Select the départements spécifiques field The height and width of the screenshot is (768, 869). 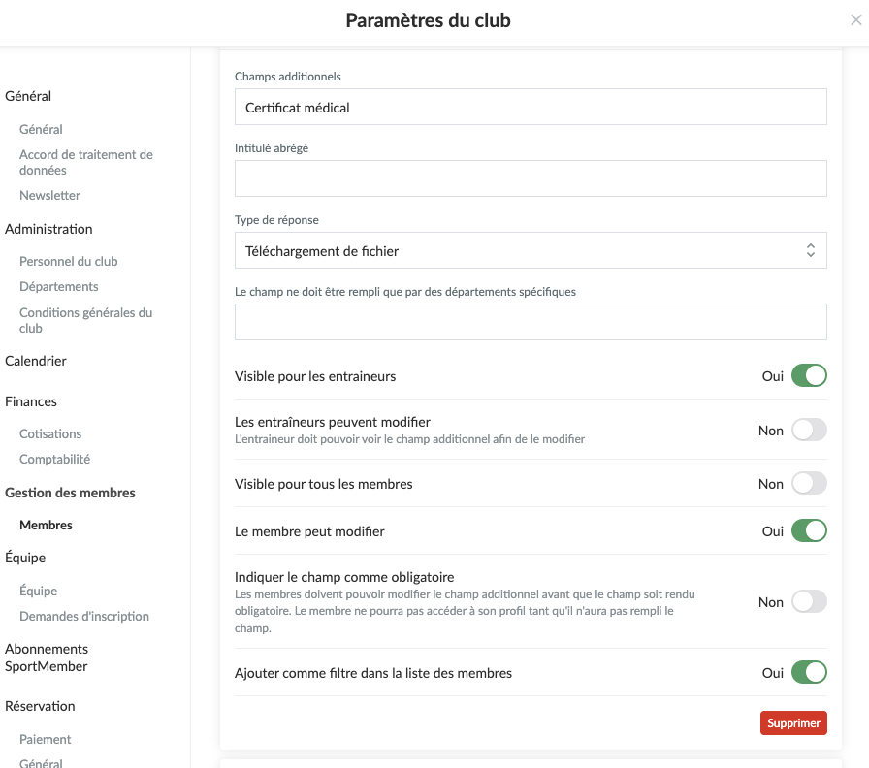[x=531, y=322]
